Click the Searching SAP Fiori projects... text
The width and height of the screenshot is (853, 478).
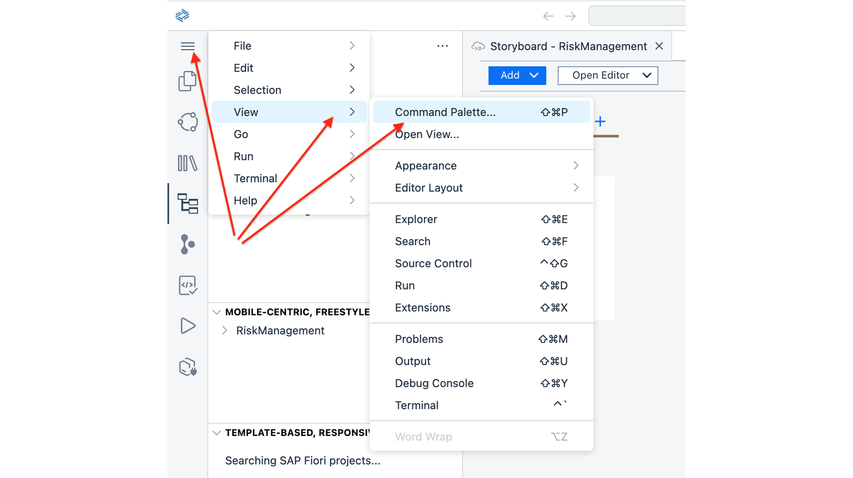(x=303, y=460)
